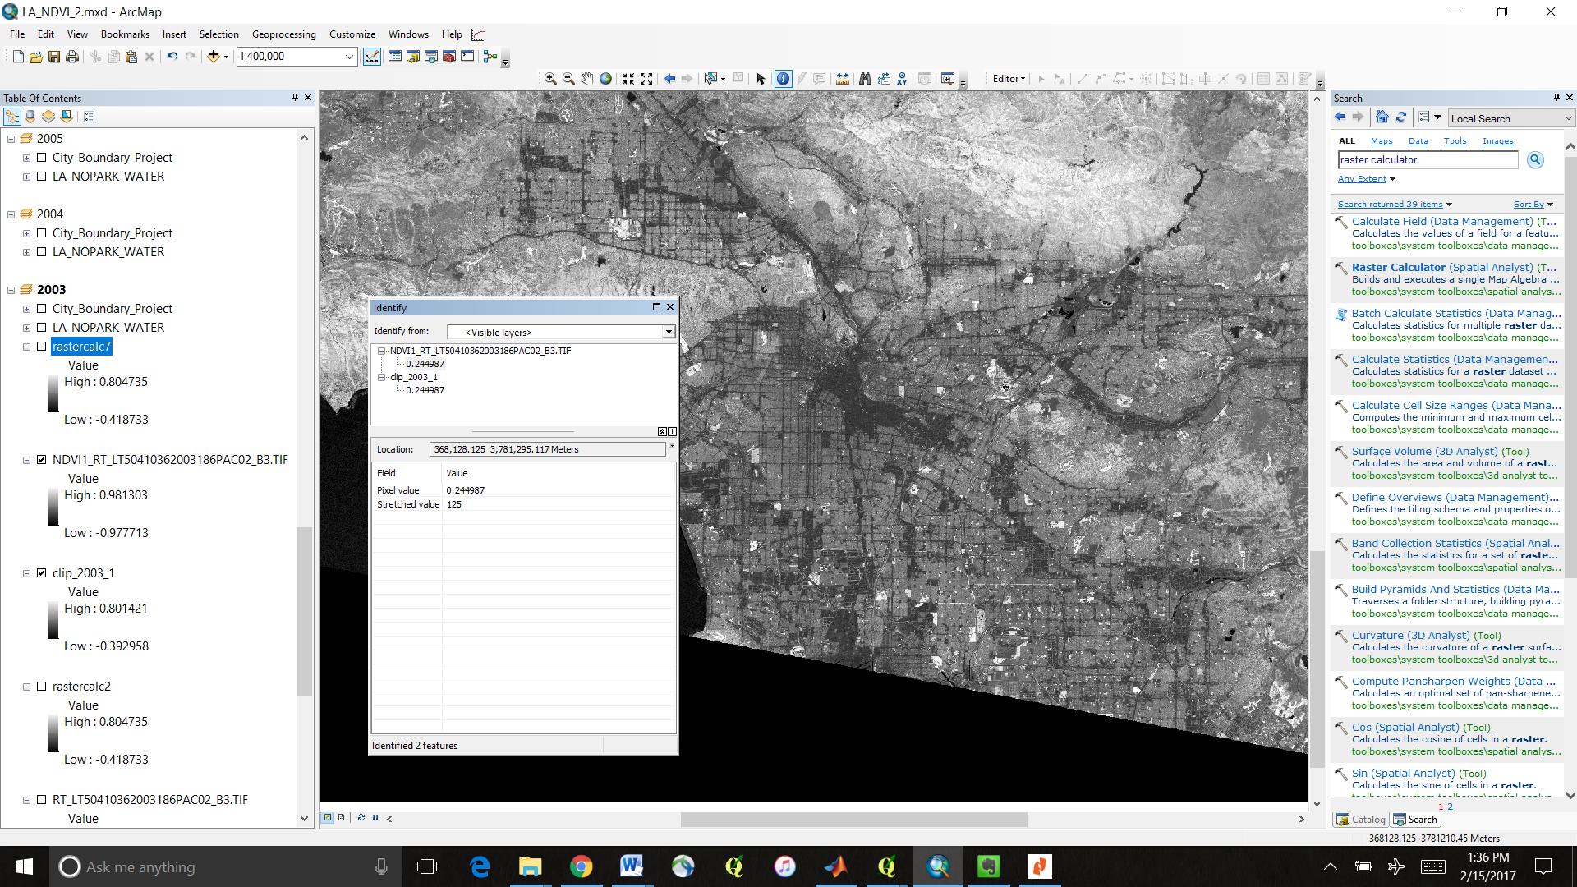Click the search magnifier button
The image size is (1577, 887).
click(x=1535, y=160)
